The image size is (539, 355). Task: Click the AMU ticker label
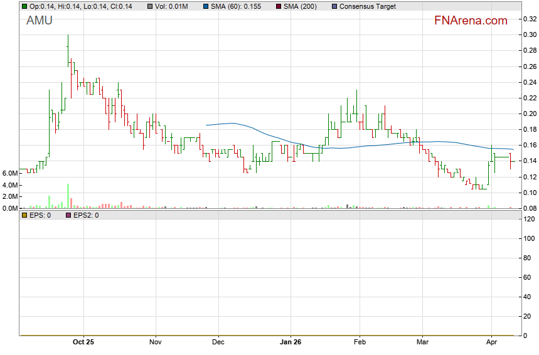(x=40, y=21)
